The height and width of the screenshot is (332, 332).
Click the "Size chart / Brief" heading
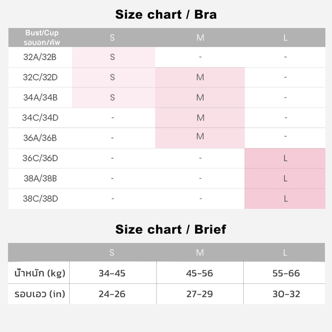tap(171, 229)
